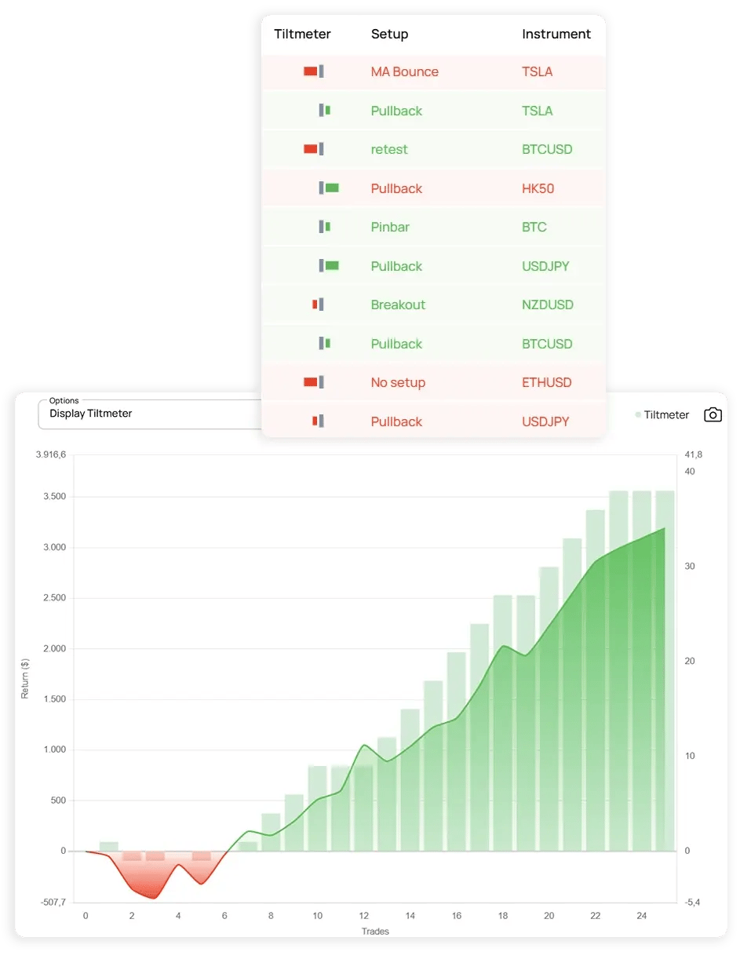Click the red tiltmeter bar at trade 3

[155, 856]
